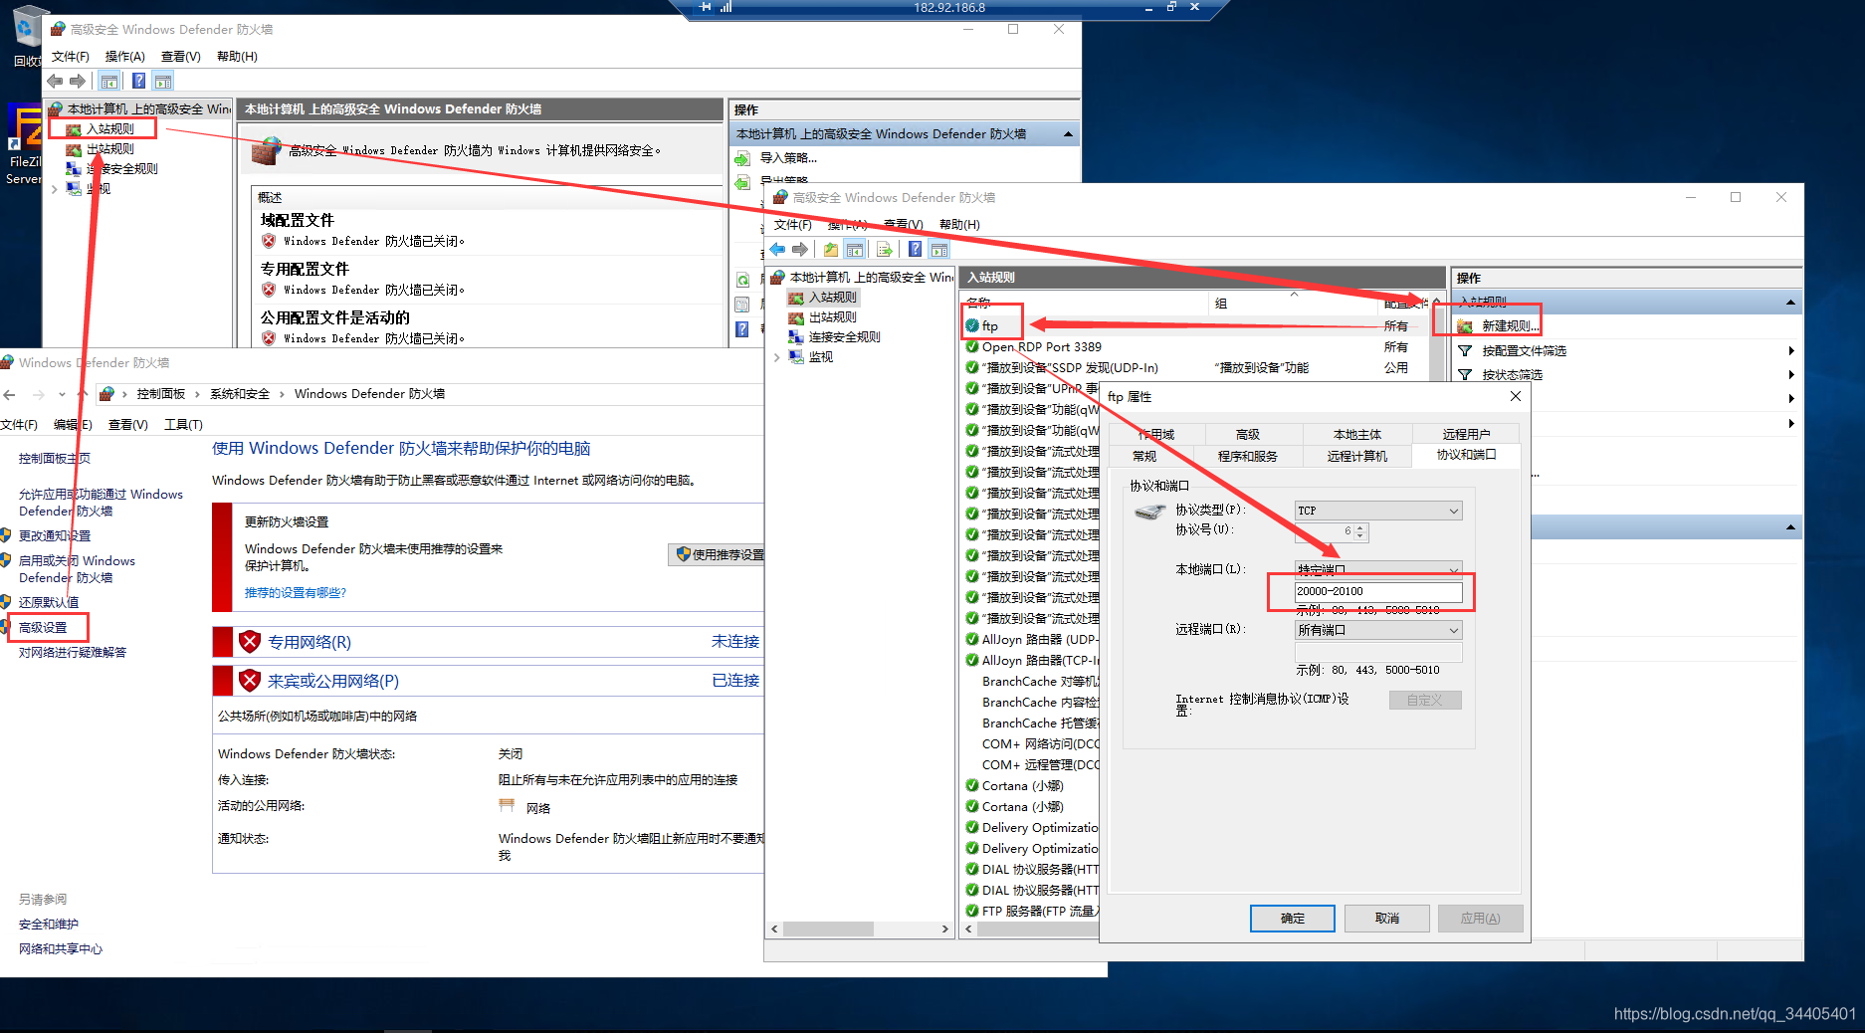Expand 监视 node in front console tree
This screenshot has width=1865, height=1033.
click(776, 357)
